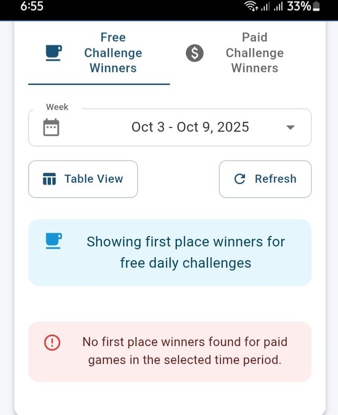
Task: Tap the circular refresh arrow icon
Action: 240,179
